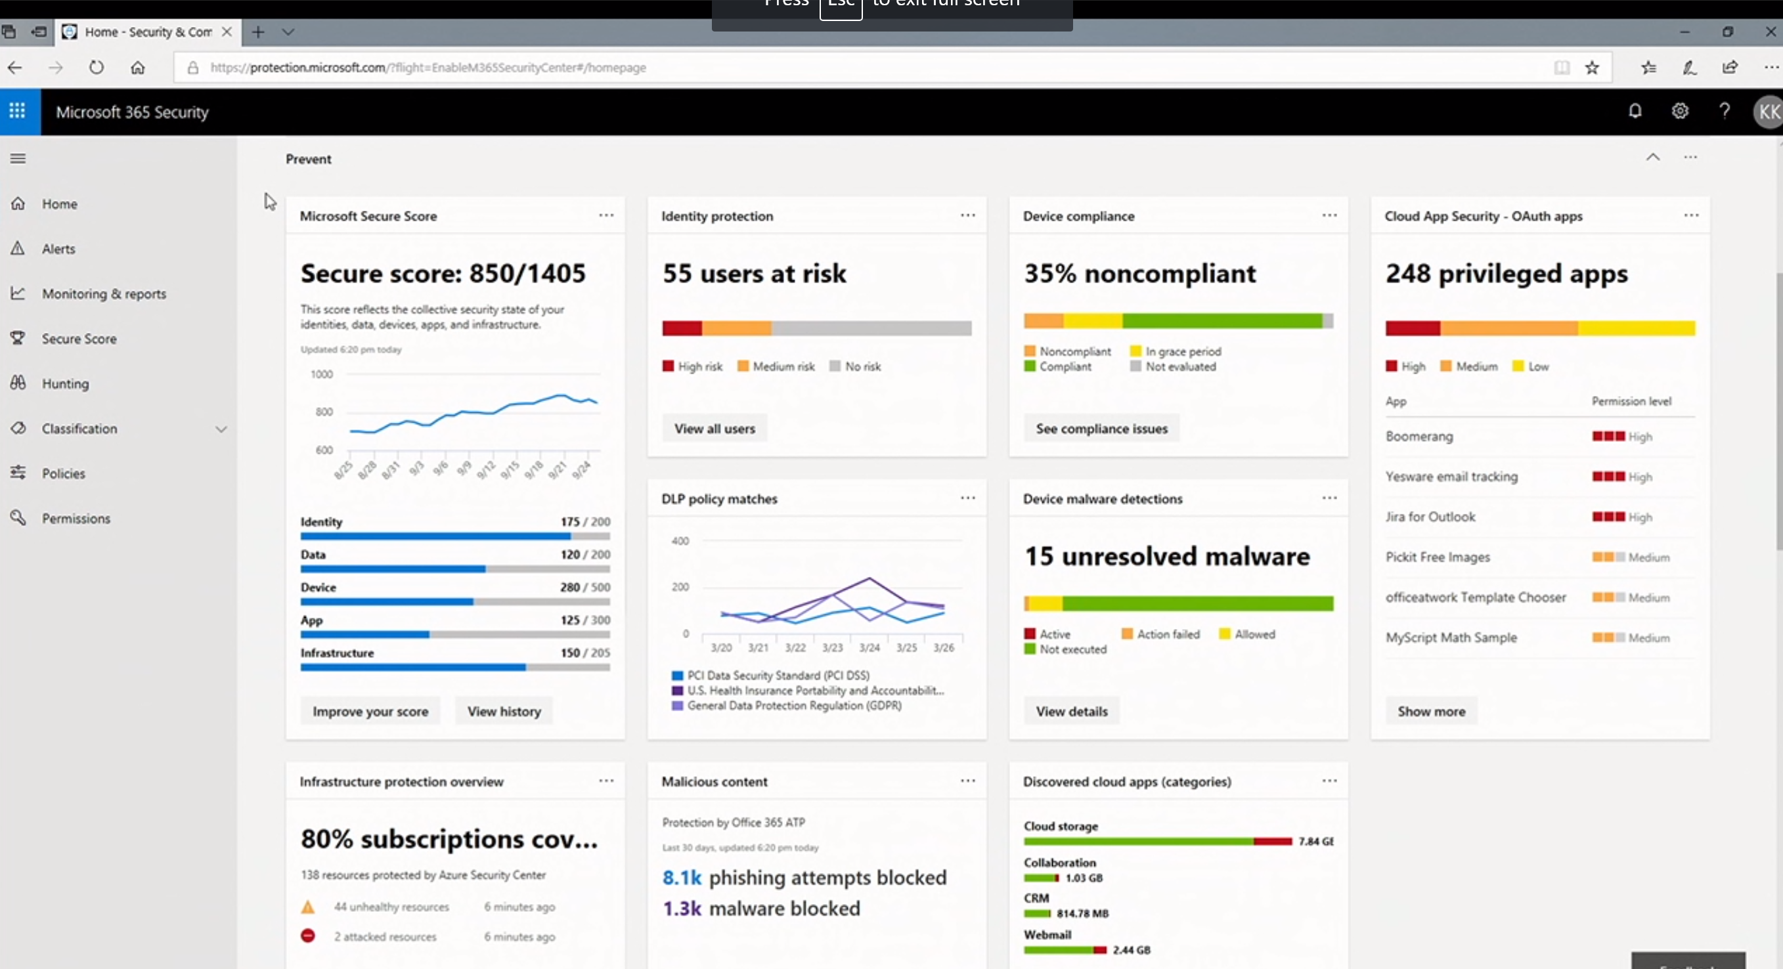
Task: Open browser settings and more ellipsis
Action: [1771, 67]
